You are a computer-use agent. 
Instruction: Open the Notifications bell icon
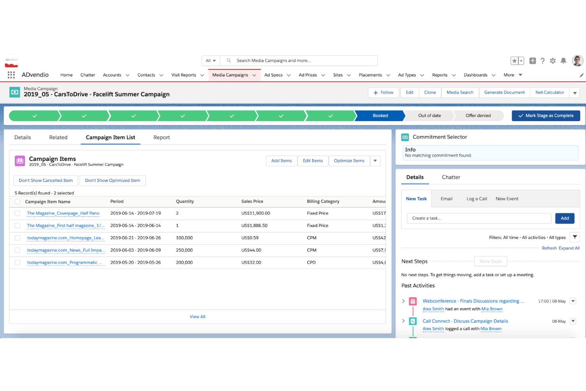point(563,61)
